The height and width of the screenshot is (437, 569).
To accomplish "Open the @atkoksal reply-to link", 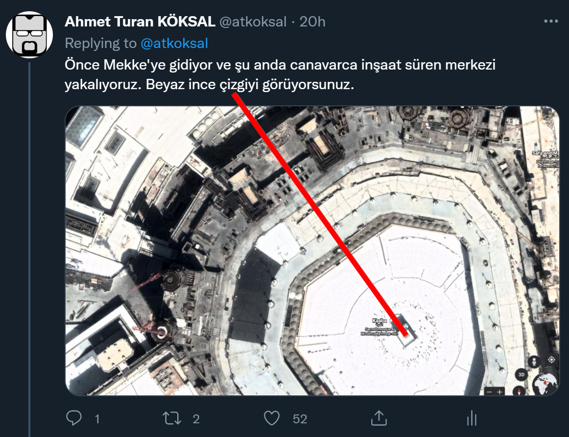I will point(174,43).
